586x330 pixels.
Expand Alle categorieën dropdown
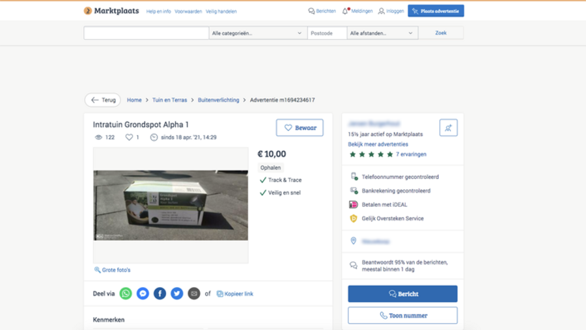point(258,33)
